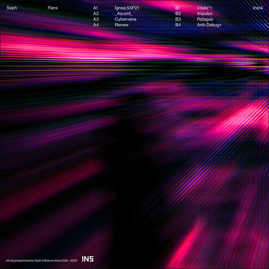Click the Buenos Aires credit line
This screenshot has height=269, width=269.
point(42,260)
